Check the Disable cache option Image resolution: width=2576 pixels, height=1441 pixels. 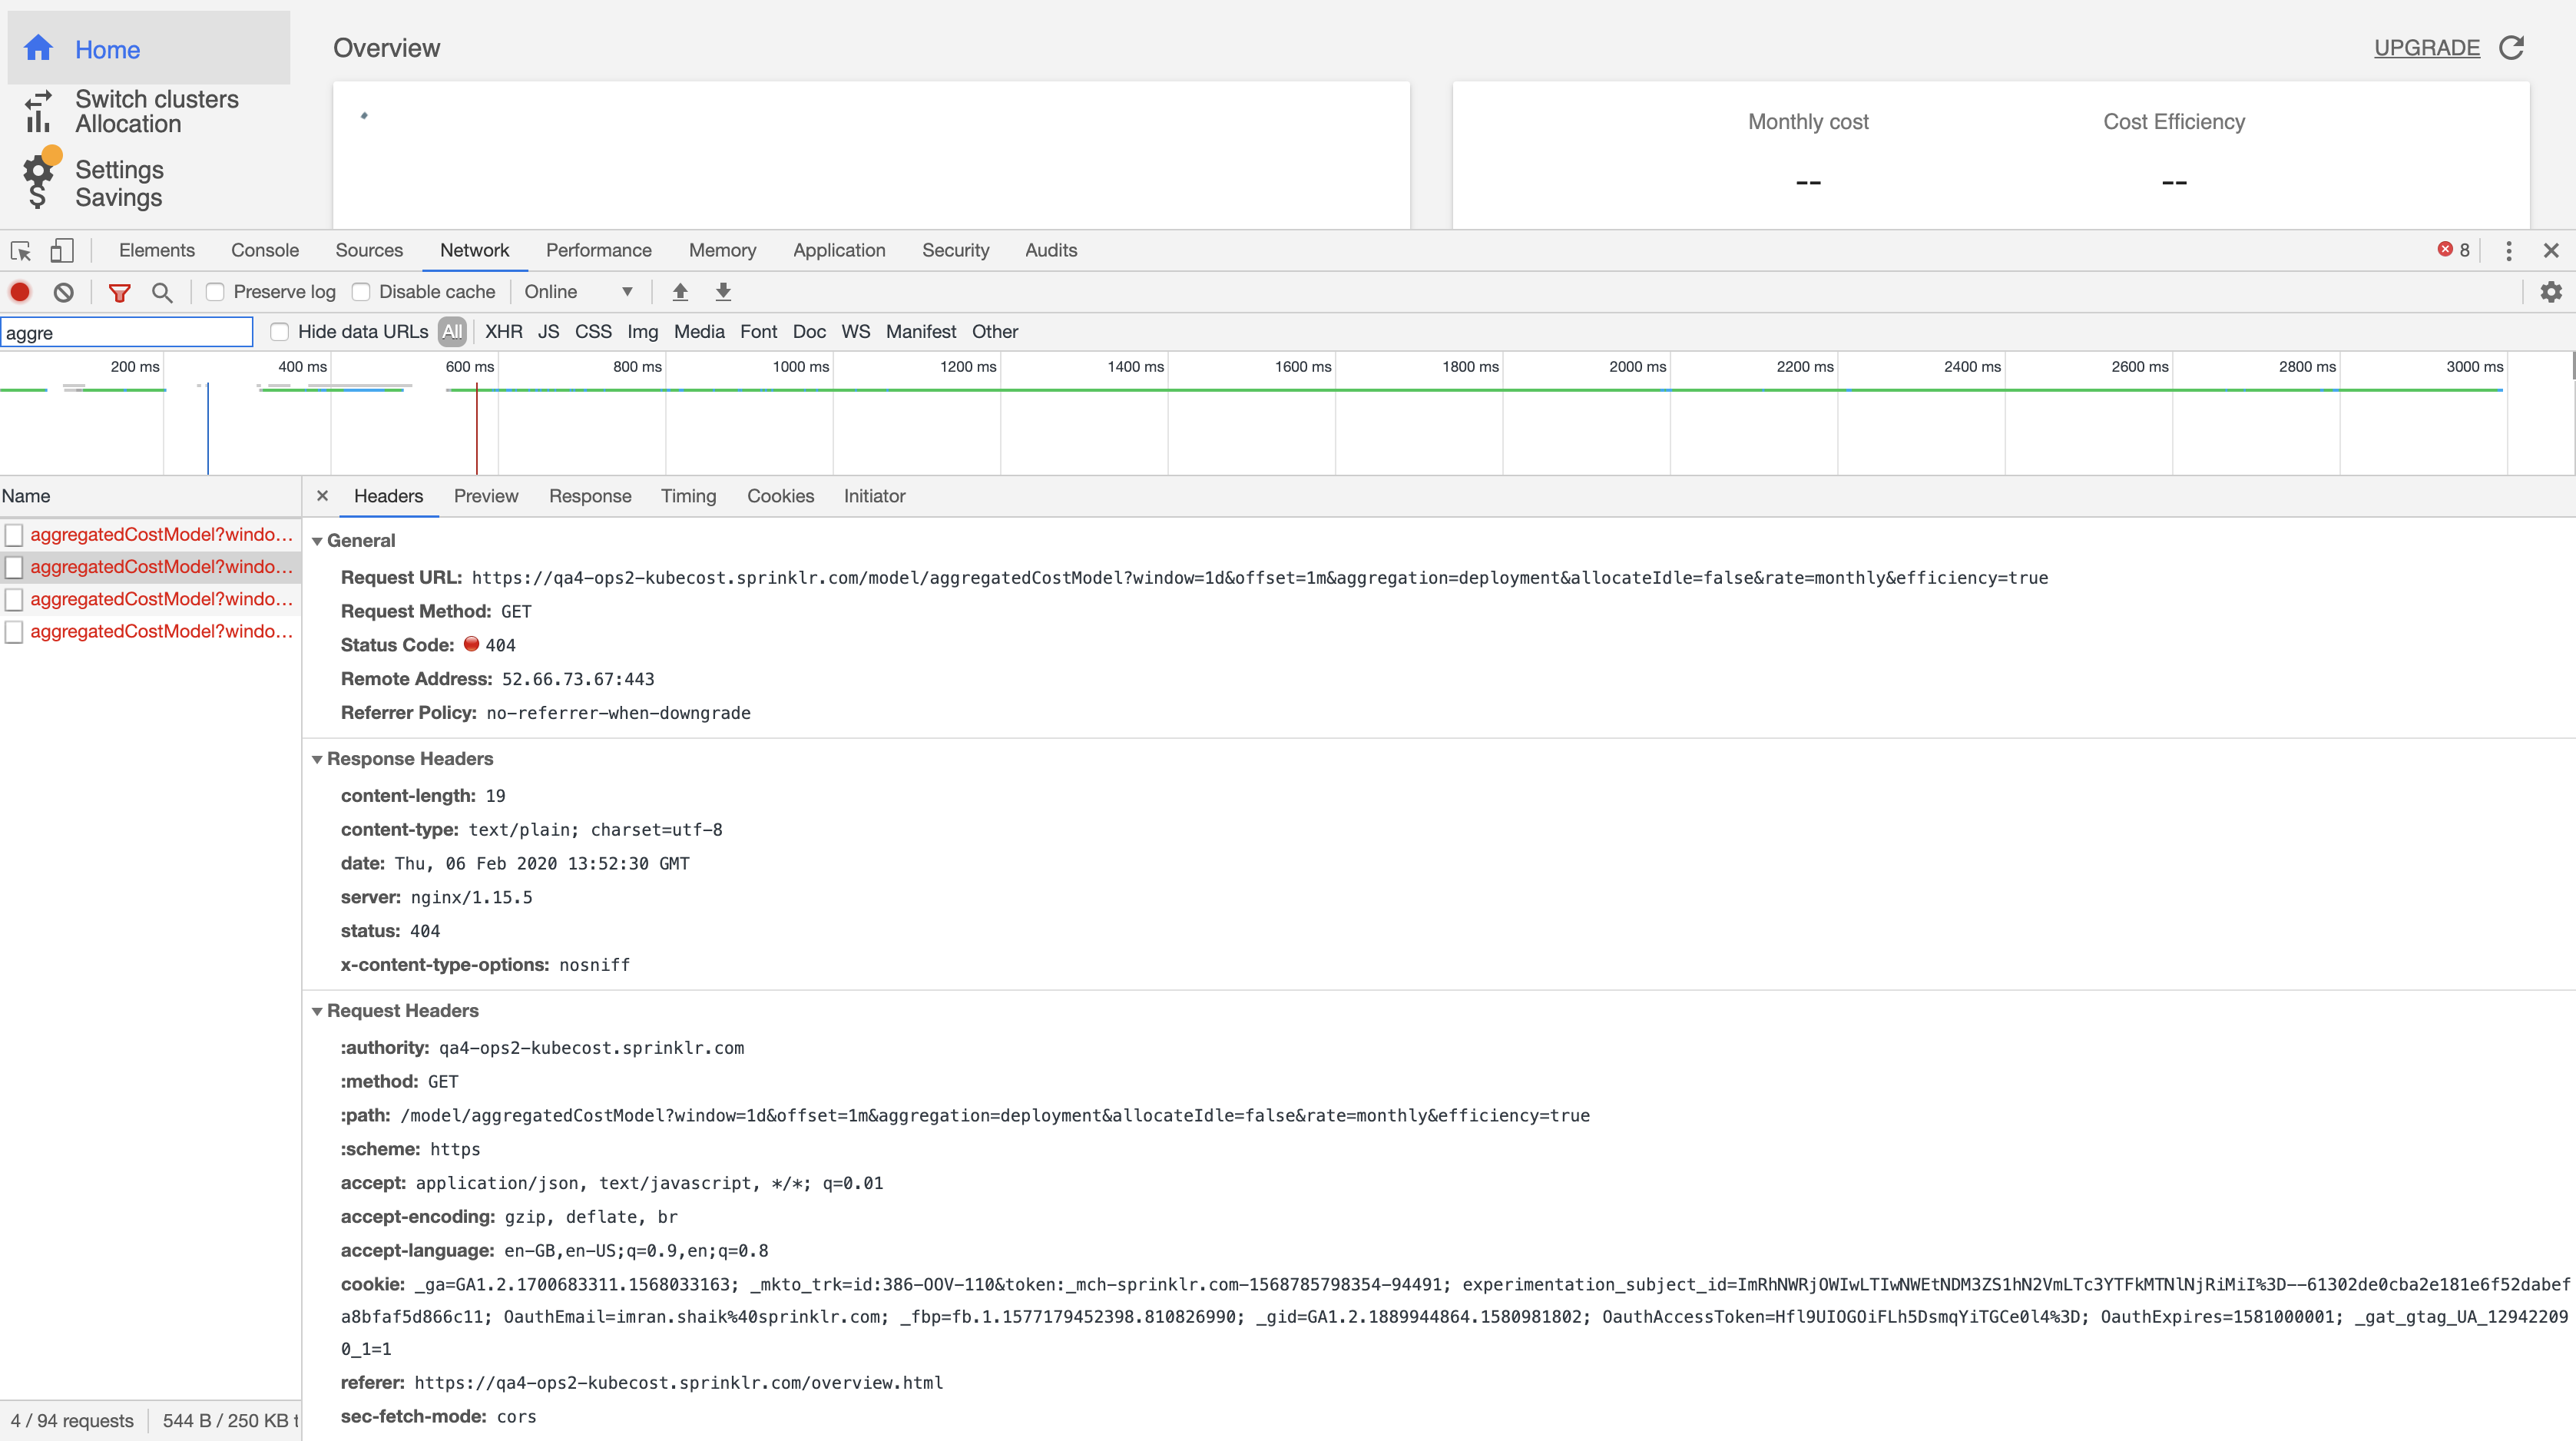point(360,291)
